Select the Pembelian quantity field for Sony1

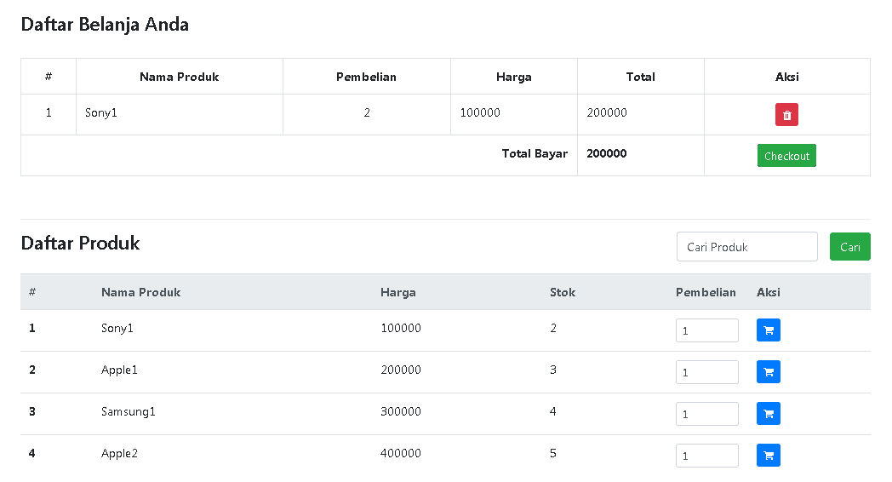tap(707, 330)
